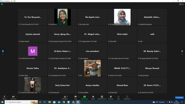185x104 pixels.
Task: Click the green encryption shield icon
Action: pos(2,4)
